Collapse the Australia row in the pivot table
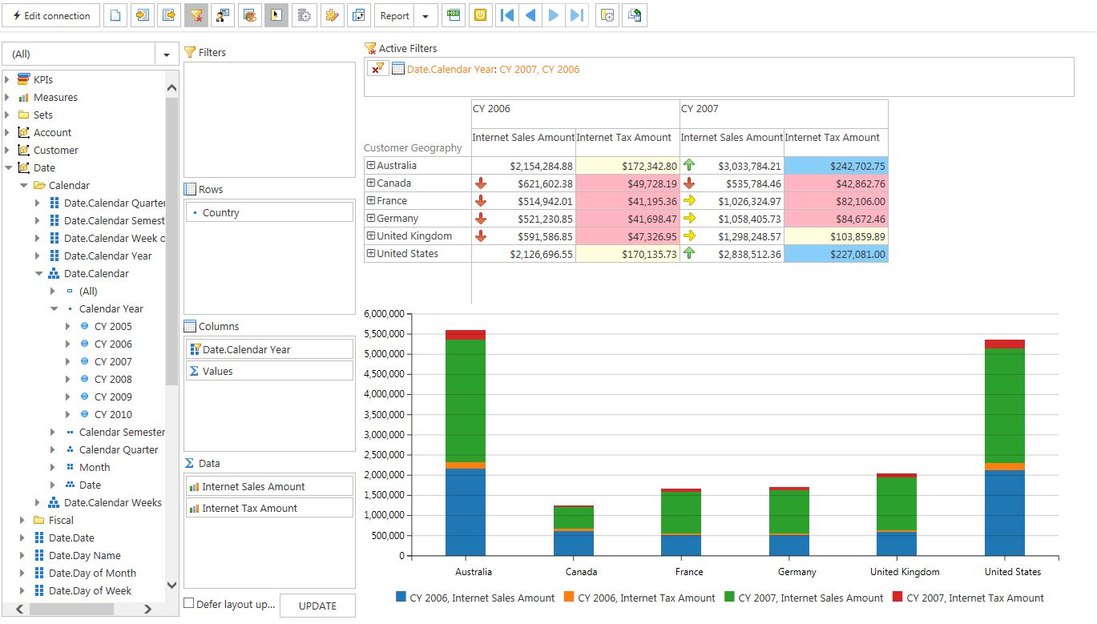This screenshot has width=1097, height=624. (x=371, y=165)
